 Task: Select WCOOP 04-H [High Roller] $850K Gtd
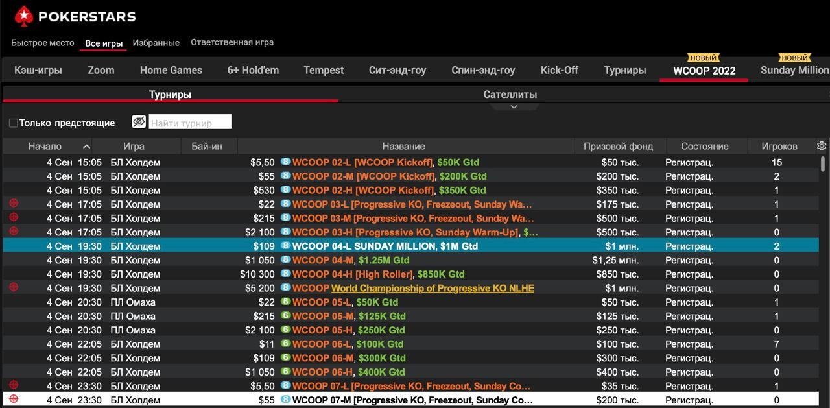410,274
